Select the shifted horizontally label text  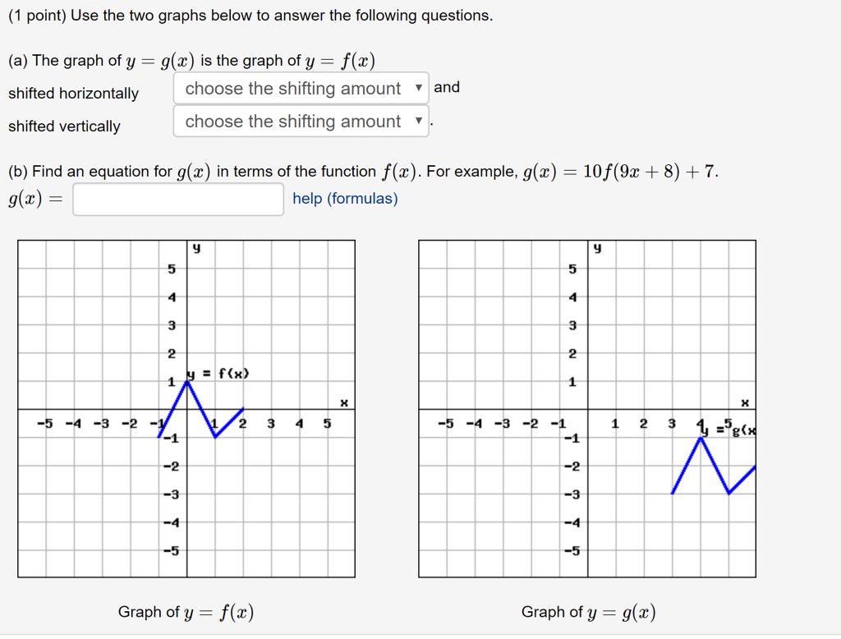[73, 94]
